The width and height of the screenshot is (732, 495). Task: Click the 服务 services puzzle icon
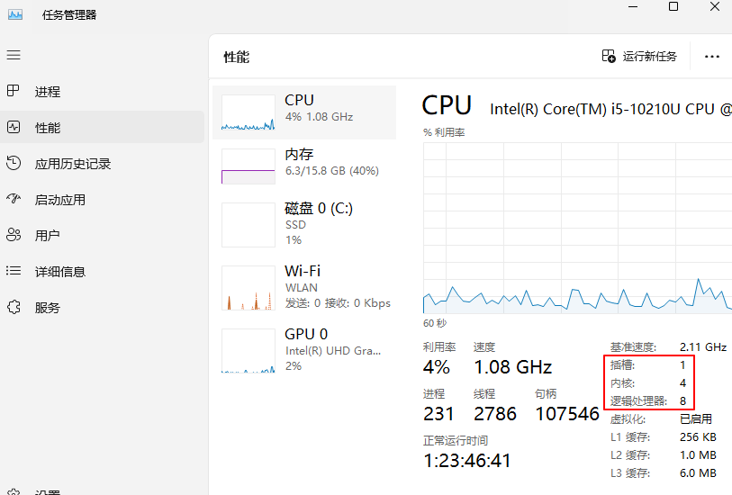pos(14,307)
